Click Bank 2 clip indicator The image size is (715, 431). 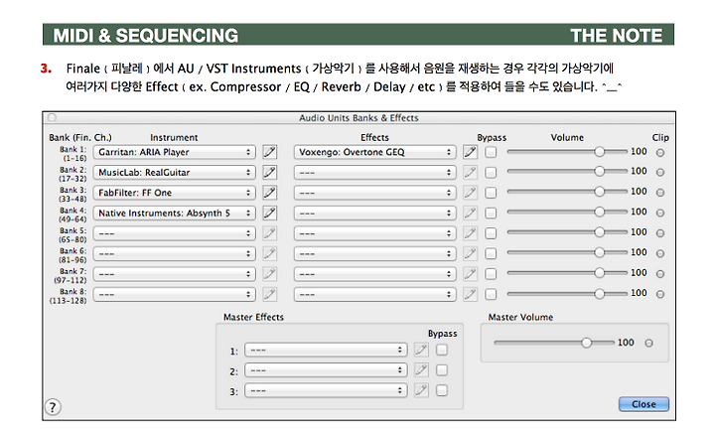659,173
